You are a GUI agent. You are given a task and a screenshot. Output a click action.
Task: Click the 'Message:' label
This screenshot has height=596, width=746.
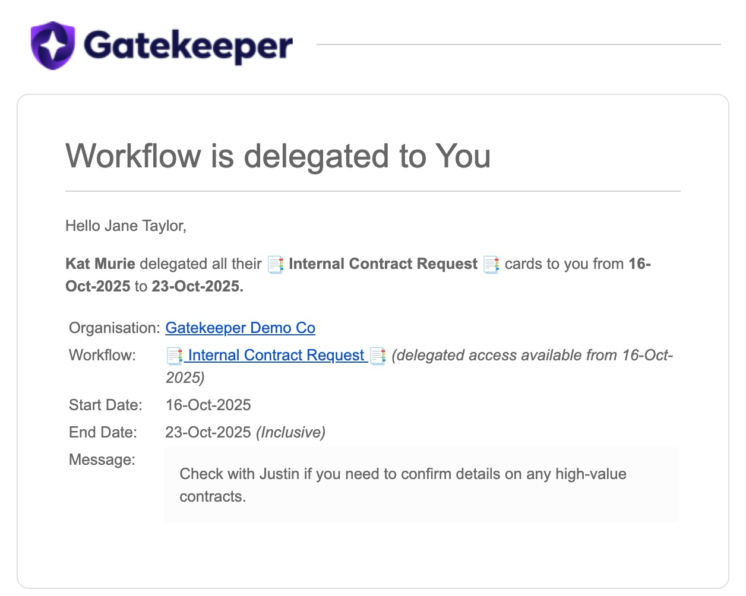[102, 459]
